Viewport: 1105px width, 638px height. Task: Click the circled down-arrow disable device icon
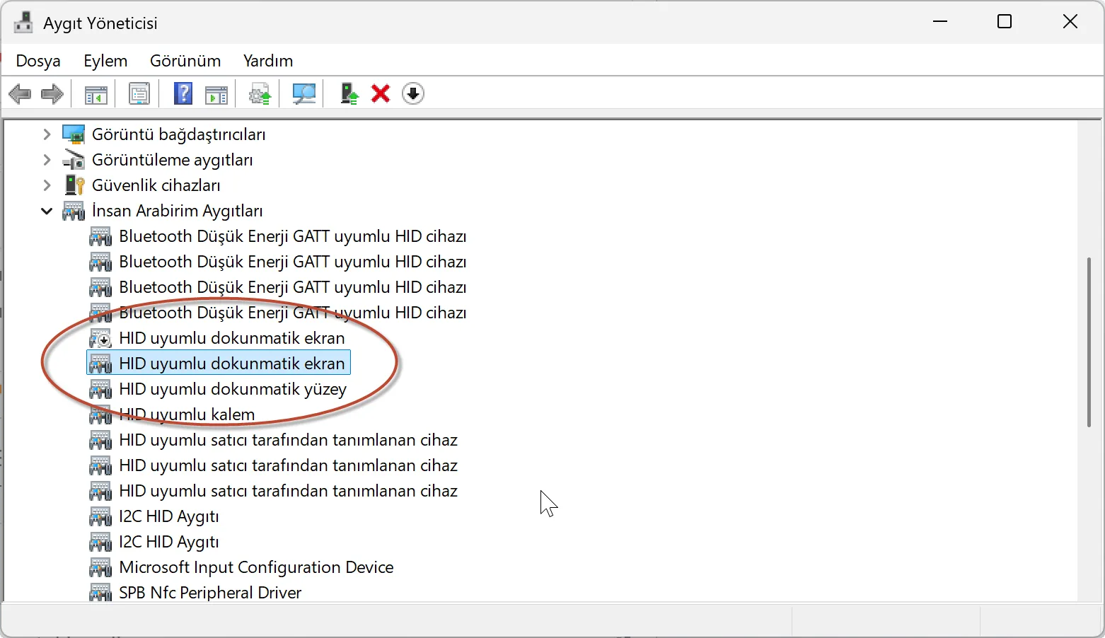[x=413, y=93]
